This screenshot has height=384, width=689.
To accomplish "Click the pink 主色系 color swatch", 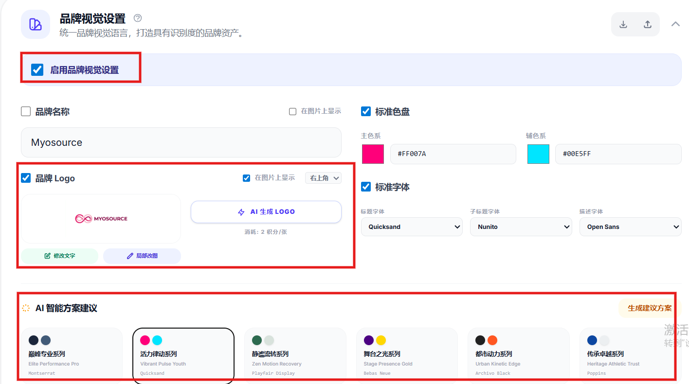I will [373, 154].
